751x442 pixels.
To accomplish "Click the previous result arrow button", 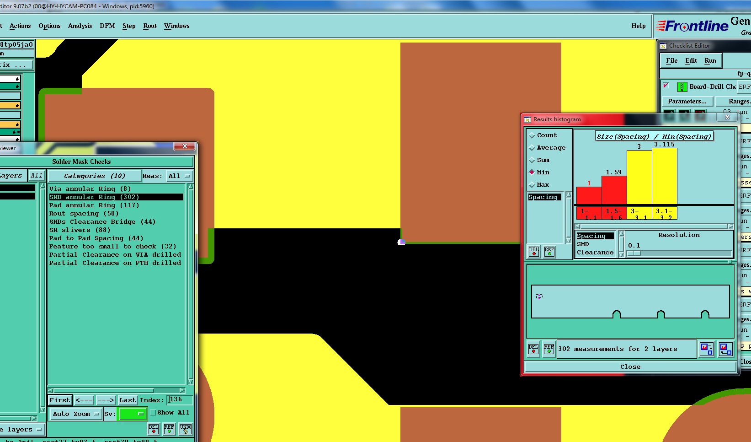I will point(84,400).
